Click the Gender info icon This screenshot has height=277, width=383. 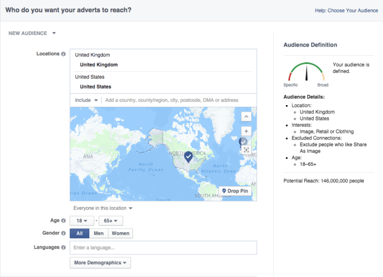point(63,233)
